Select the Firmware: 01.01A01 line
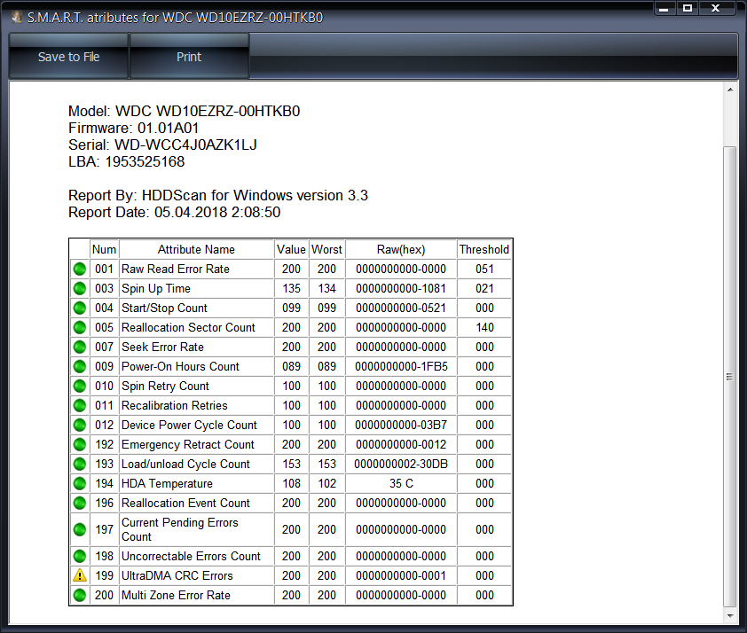 coord(133,128)
